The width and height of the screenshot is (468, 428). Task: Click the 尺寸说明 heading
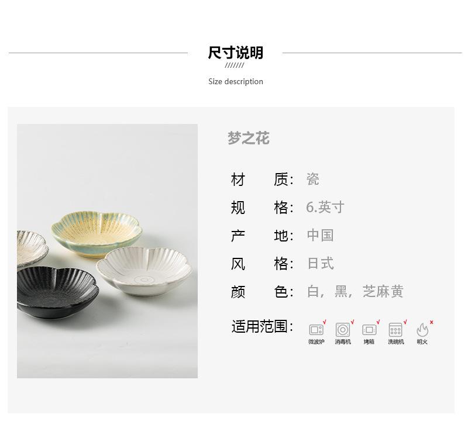click(x=236, y=53)
